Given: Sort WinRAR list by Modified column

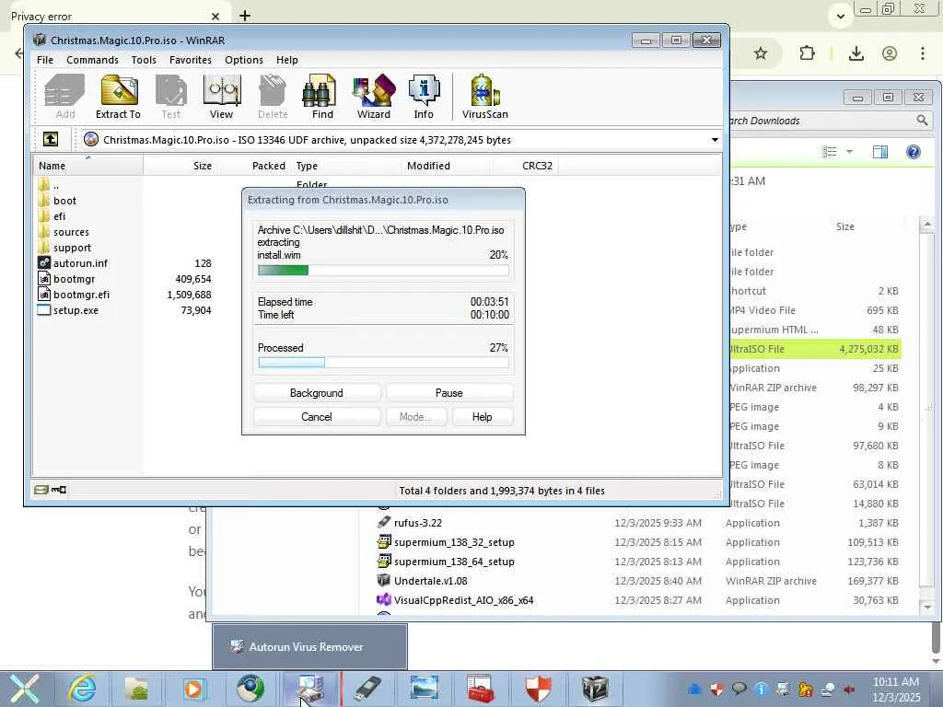Looking at the screenshot, I should click(x=447, y=166).
